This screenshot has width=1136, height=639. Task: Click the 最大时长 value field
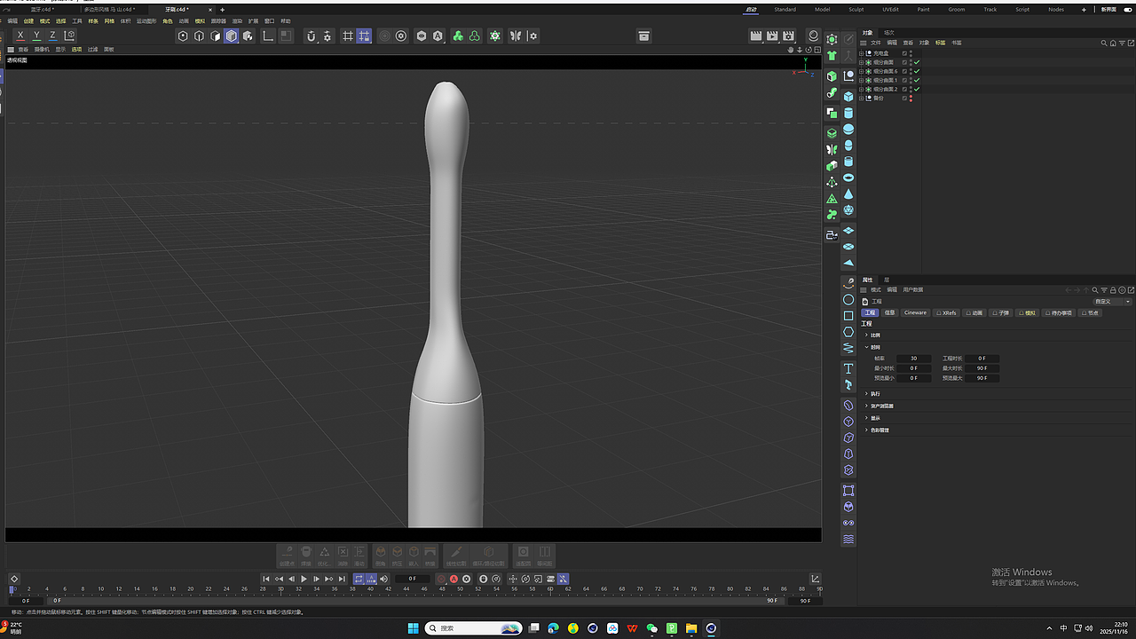click(x=982, y=368)
